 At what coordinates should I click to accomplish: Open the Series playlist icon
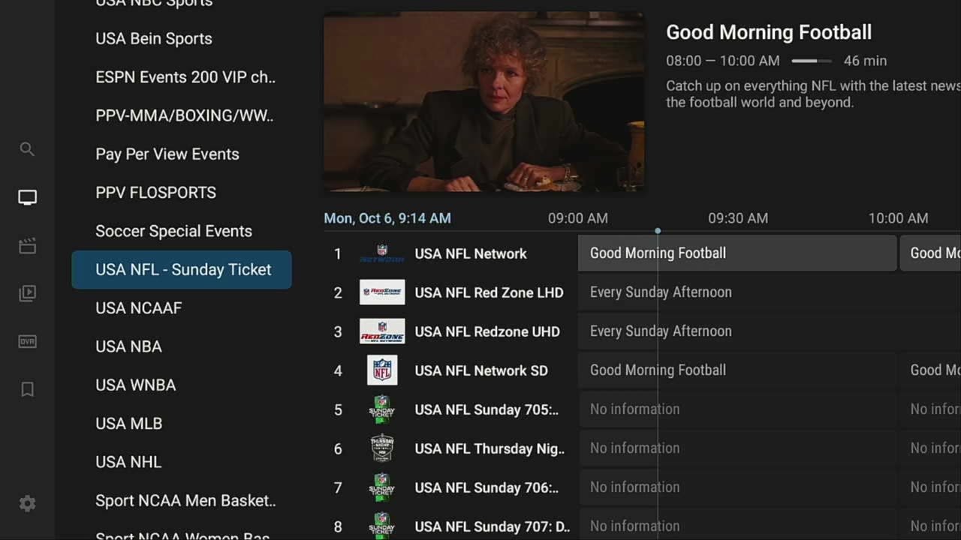pyautogui.click(x=27, y=293)
